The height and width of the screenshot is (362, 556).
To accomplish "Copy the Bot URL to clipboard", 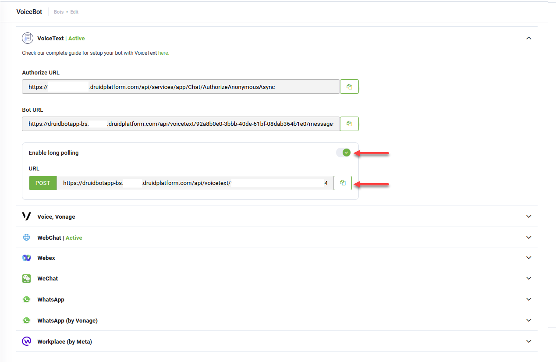I will 349,124.
